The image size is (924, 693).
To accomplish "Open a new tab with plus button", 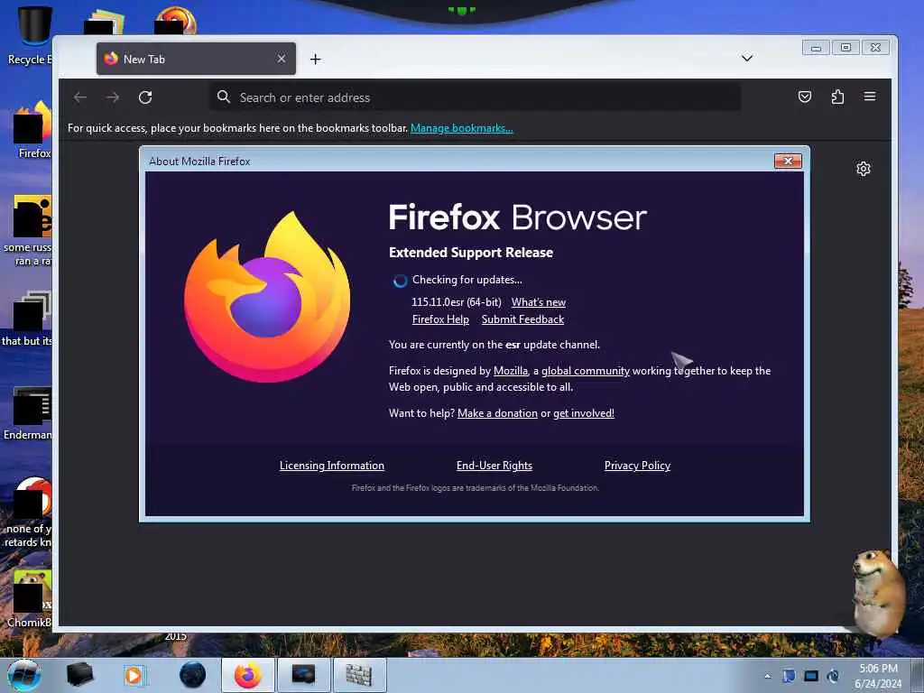I will [315, 59].
